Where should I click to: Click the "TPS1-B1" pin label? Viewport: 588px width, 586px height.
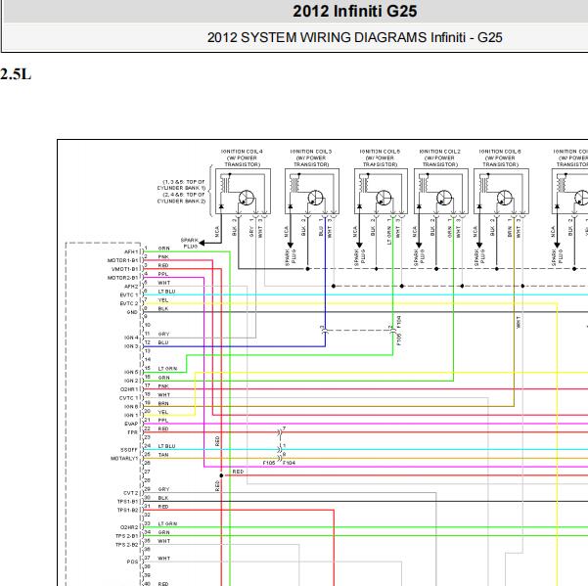[128, 502]
